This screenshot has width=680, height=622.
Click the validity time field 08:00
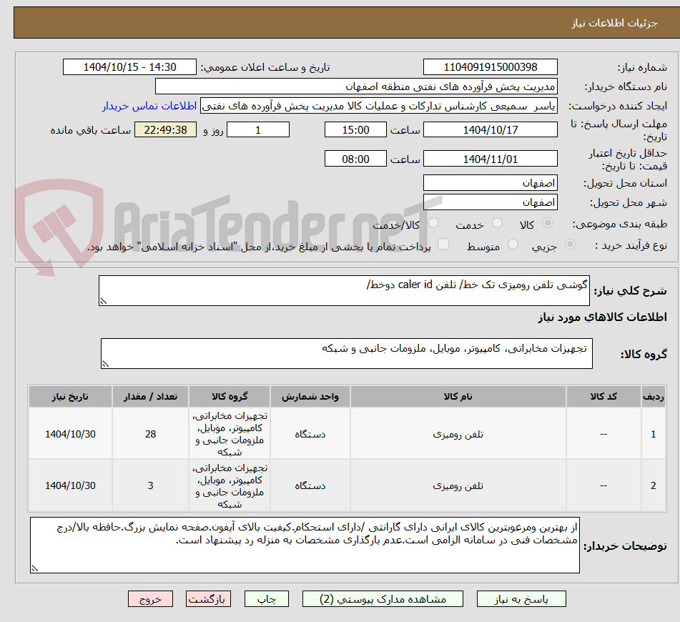(355, 159)
